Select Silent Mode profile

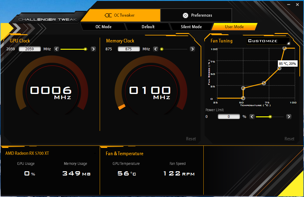coord(191,27)
